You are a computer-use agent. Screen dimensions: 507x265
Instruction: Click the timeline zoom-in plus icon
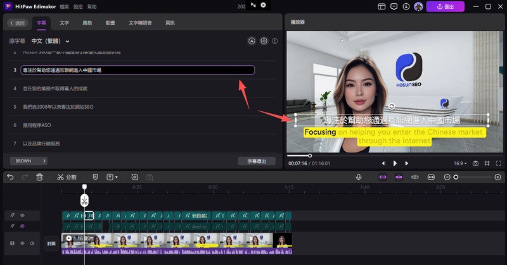[x=497, y=177]
